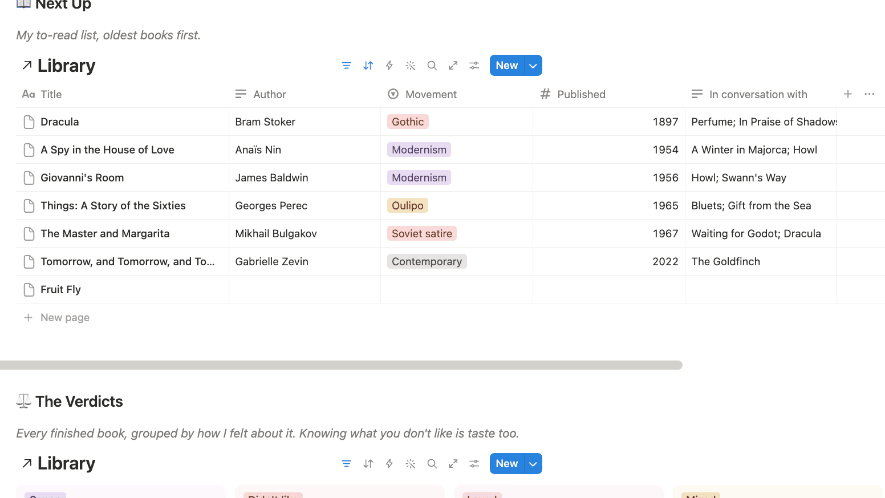This screenshot has height=498, width=885.
Task: Select the Oulipo tag for Georges Perec
Action: click(408, 206)
